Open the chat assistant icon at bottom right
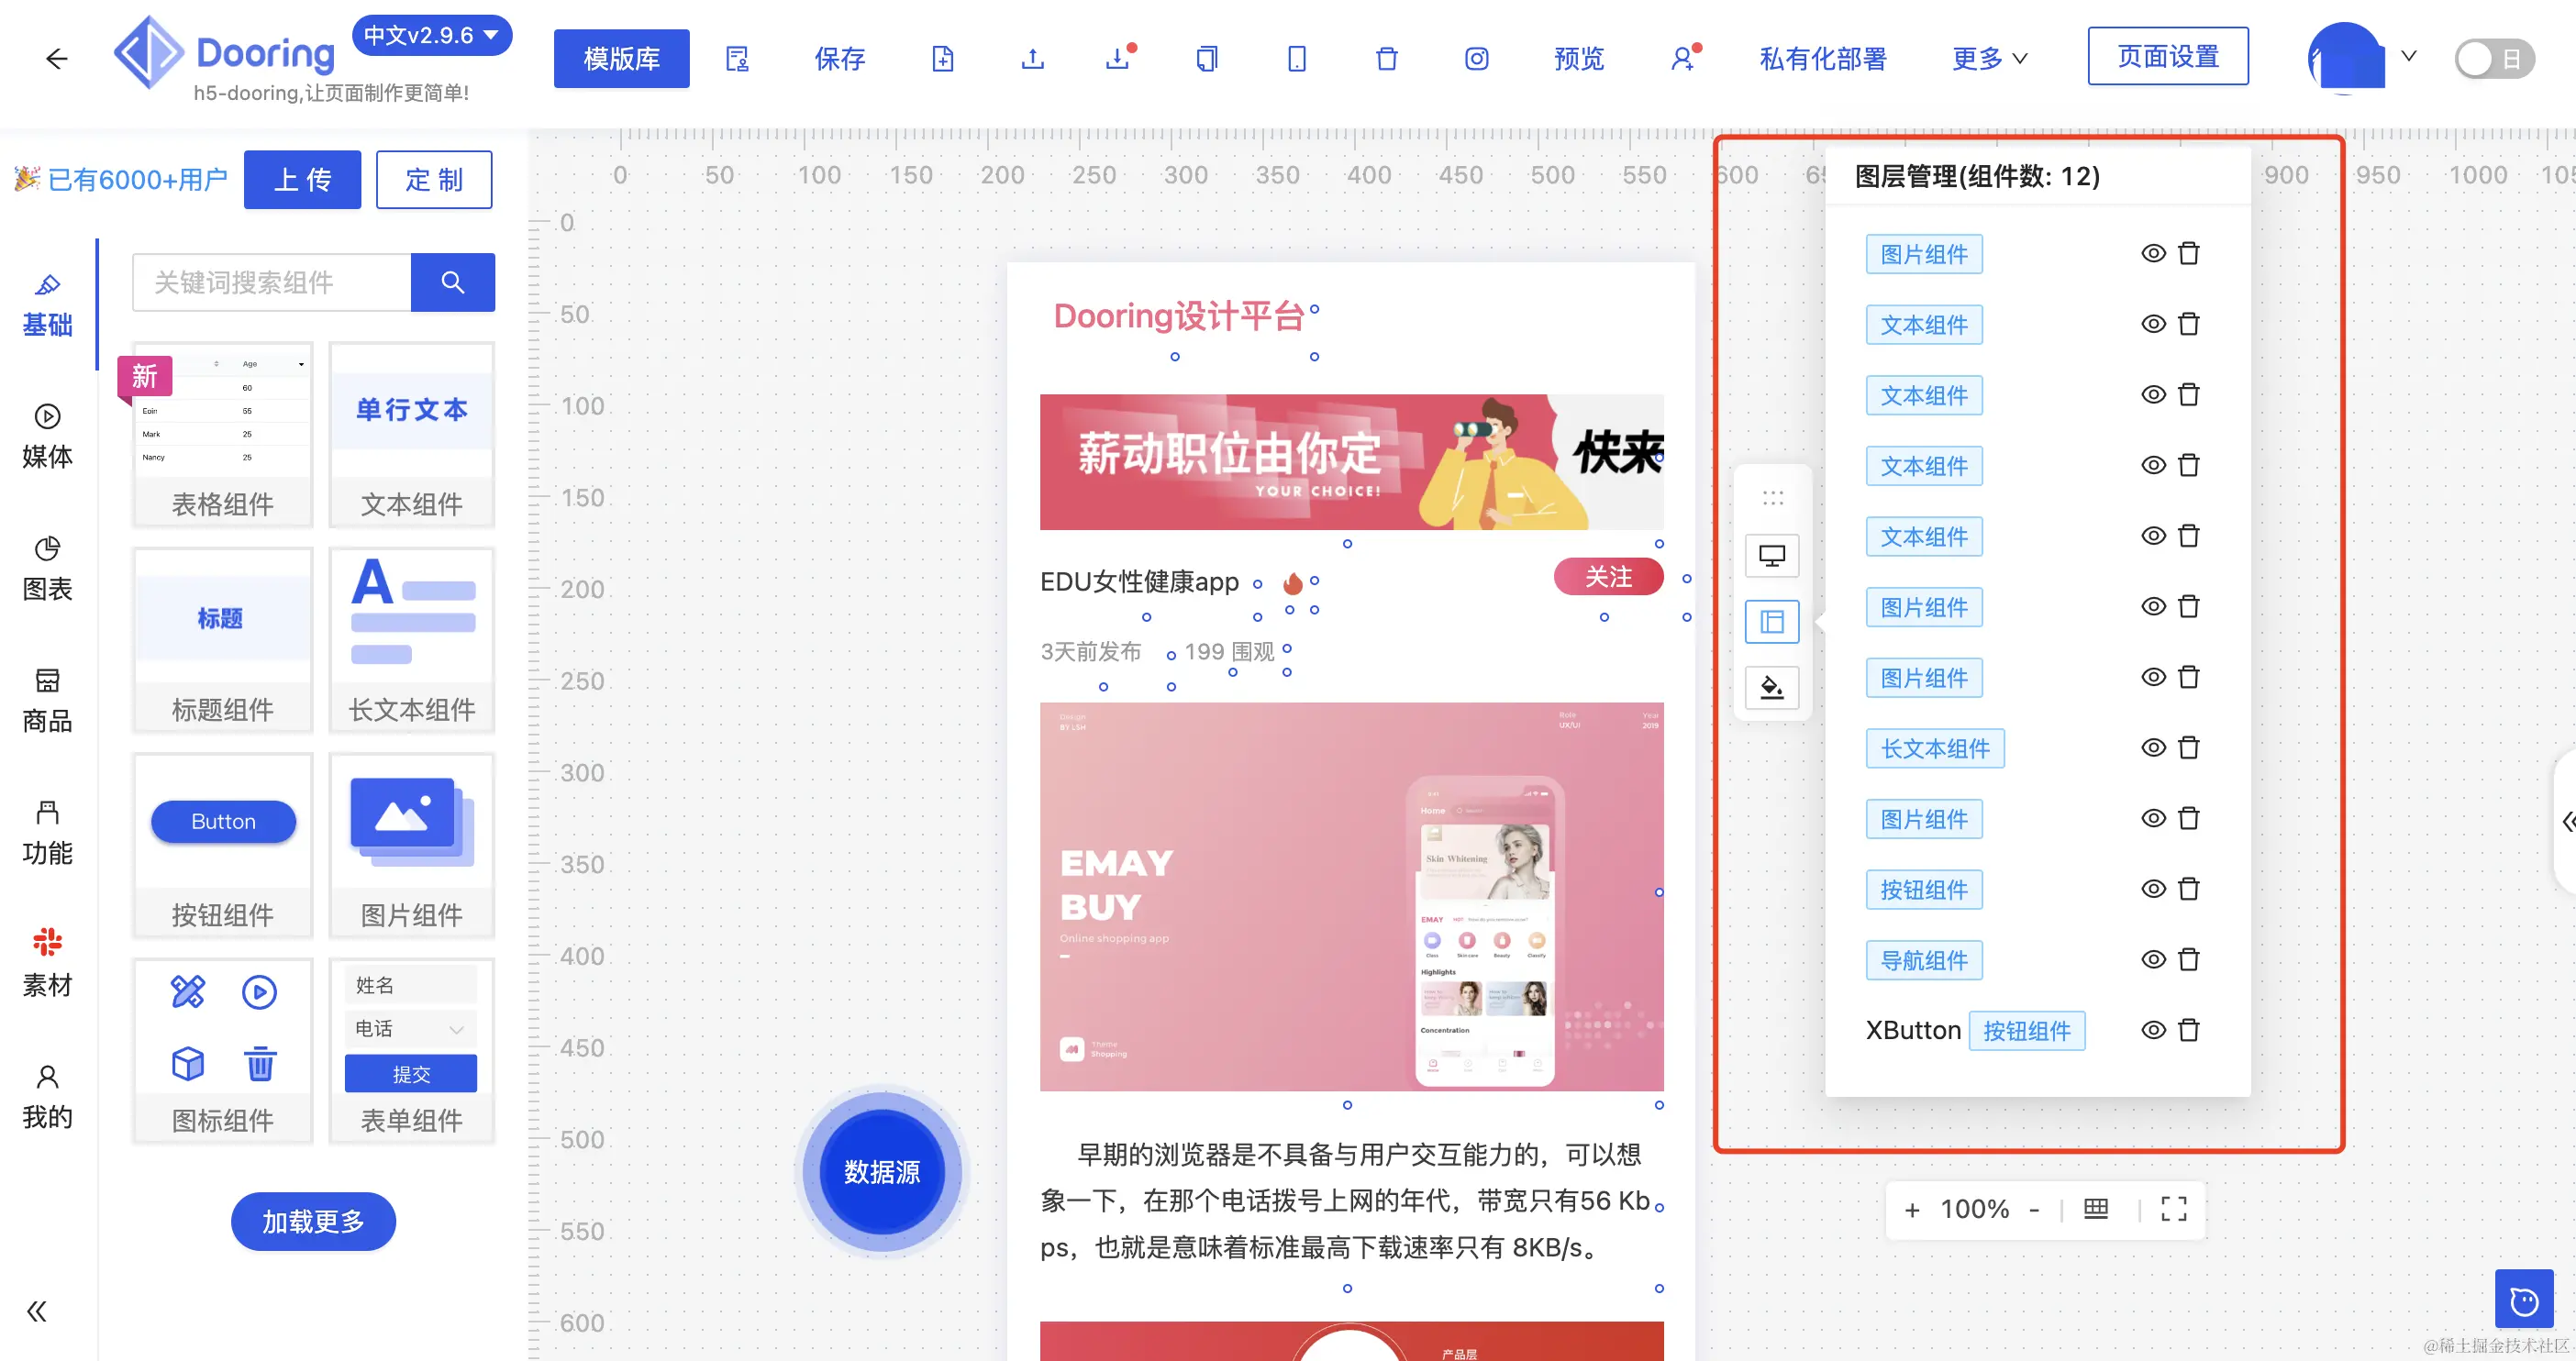 [x=2524, y=1299]
